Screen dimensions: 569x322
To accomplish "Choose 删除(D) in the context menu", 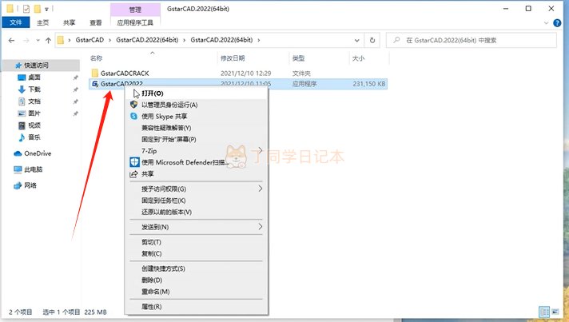I will pos(152,280).
